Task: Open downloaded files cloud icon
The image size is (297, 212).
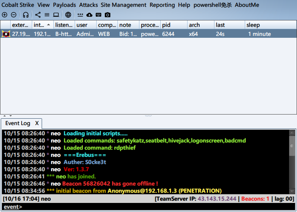Action: click(x=89, y=15)
